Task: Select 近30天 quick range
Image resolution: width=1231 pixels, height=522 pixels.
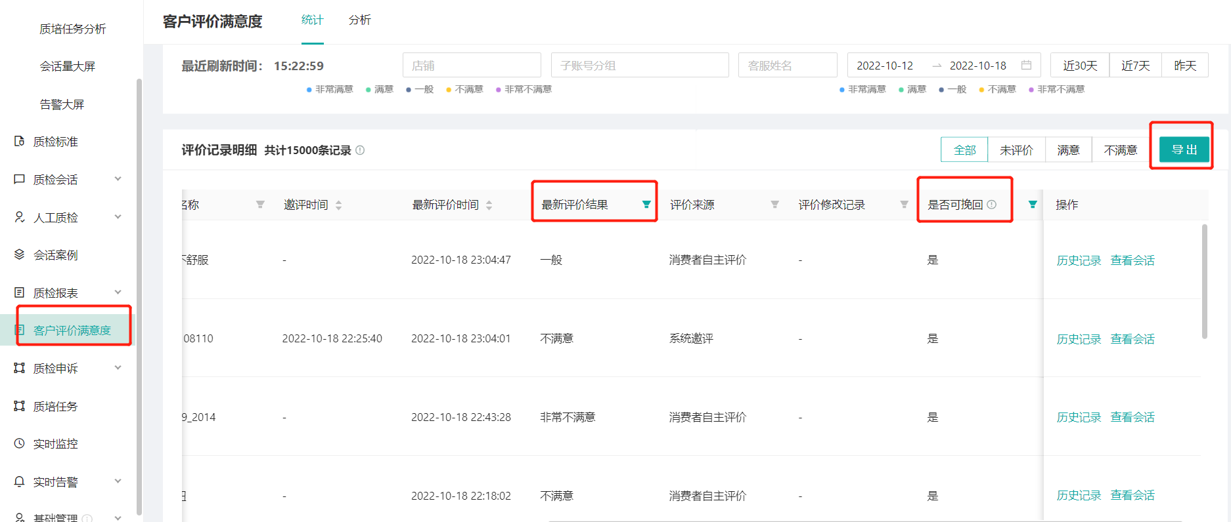Action: pyautogui.click(x=1080, y=65)
